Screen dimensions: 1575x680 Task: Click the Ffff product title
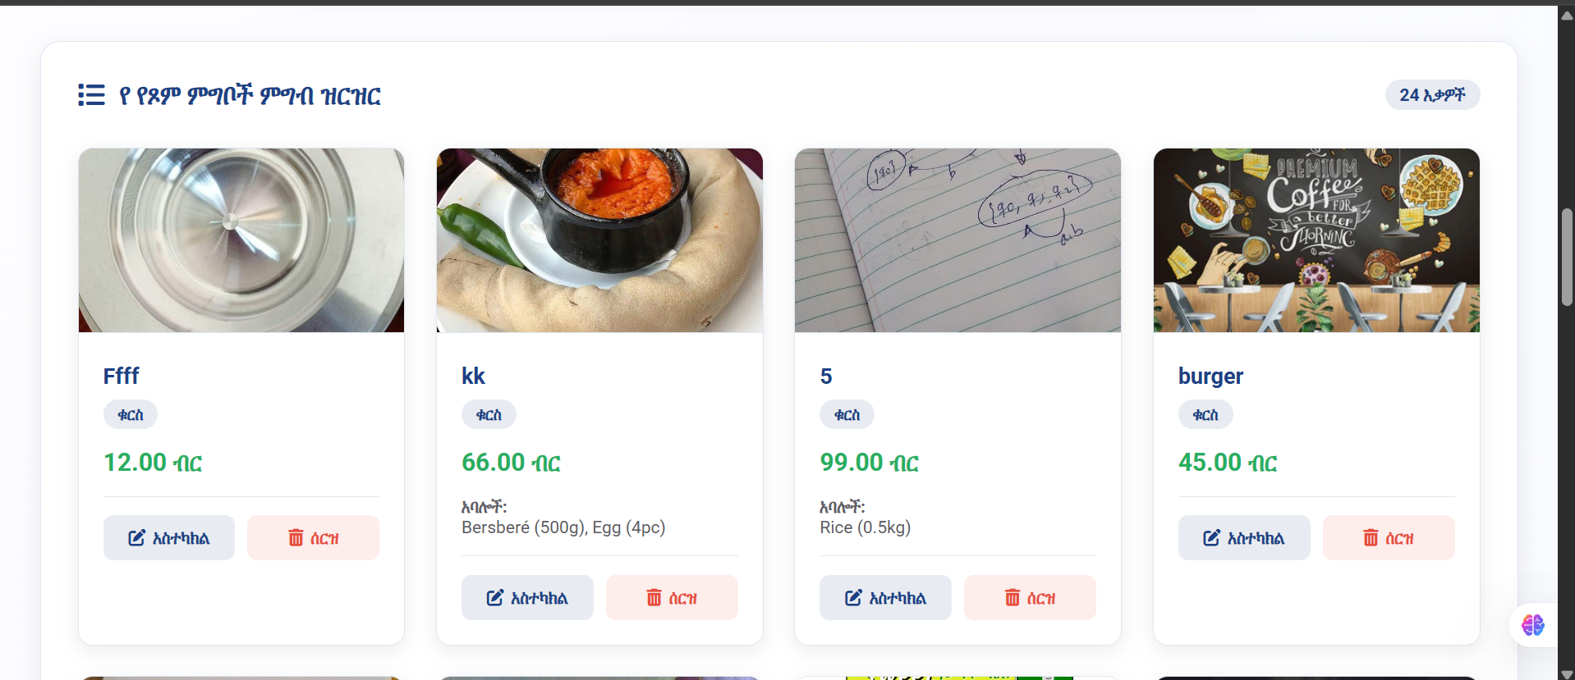click(x=120, y=376)
